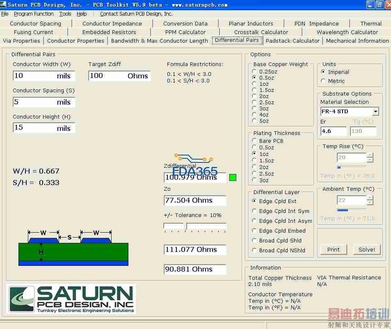Set plating thickness to Bare PCB
This screenshot has height=329, width=391.
pos(254,141)
